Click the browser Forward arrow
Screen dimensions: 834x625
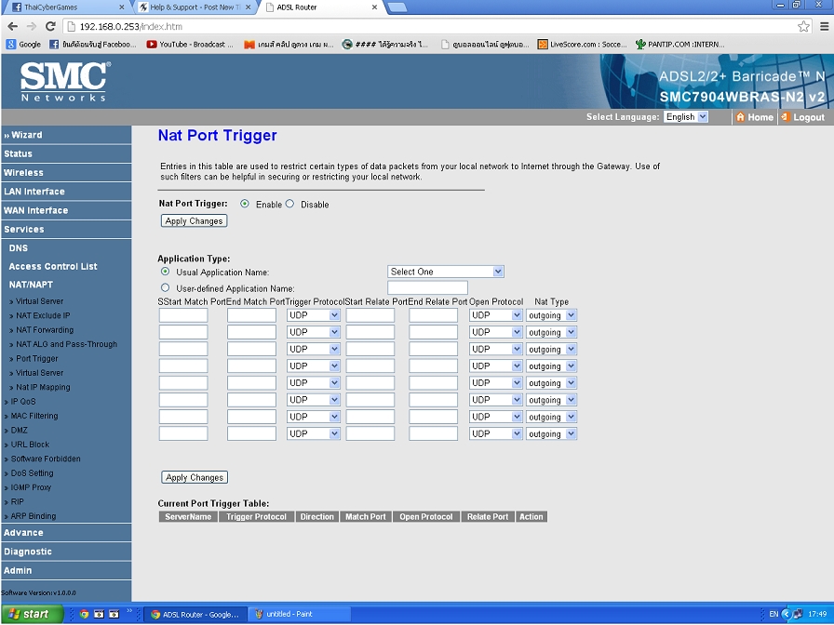(32, 26)
